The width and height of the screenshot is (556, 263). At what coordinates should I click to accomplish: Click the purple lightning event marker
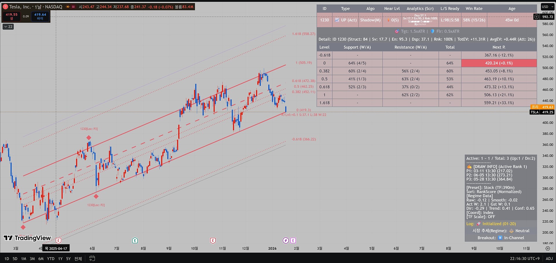point(286,240)
